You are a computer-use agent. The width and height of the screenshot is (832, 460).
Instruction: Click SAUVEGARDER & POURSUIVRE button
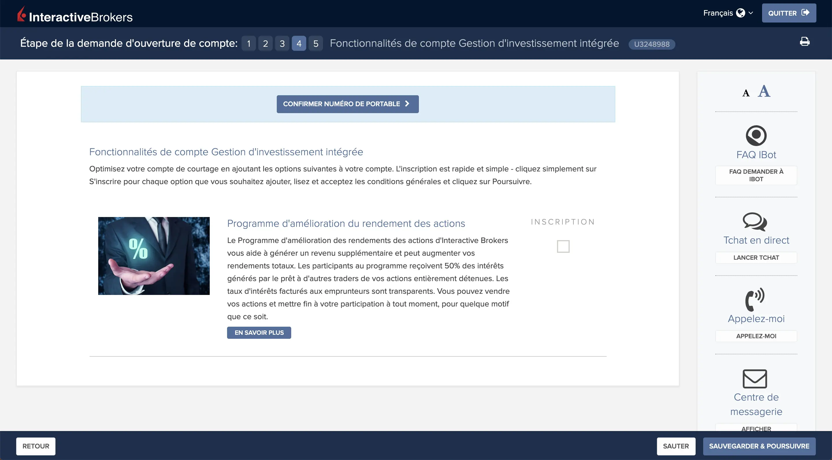(x=759, y=446)
